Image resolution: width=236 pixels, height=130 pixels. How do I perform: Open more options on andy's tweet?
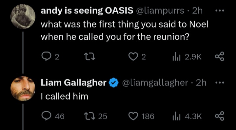[x=220, y=11]
